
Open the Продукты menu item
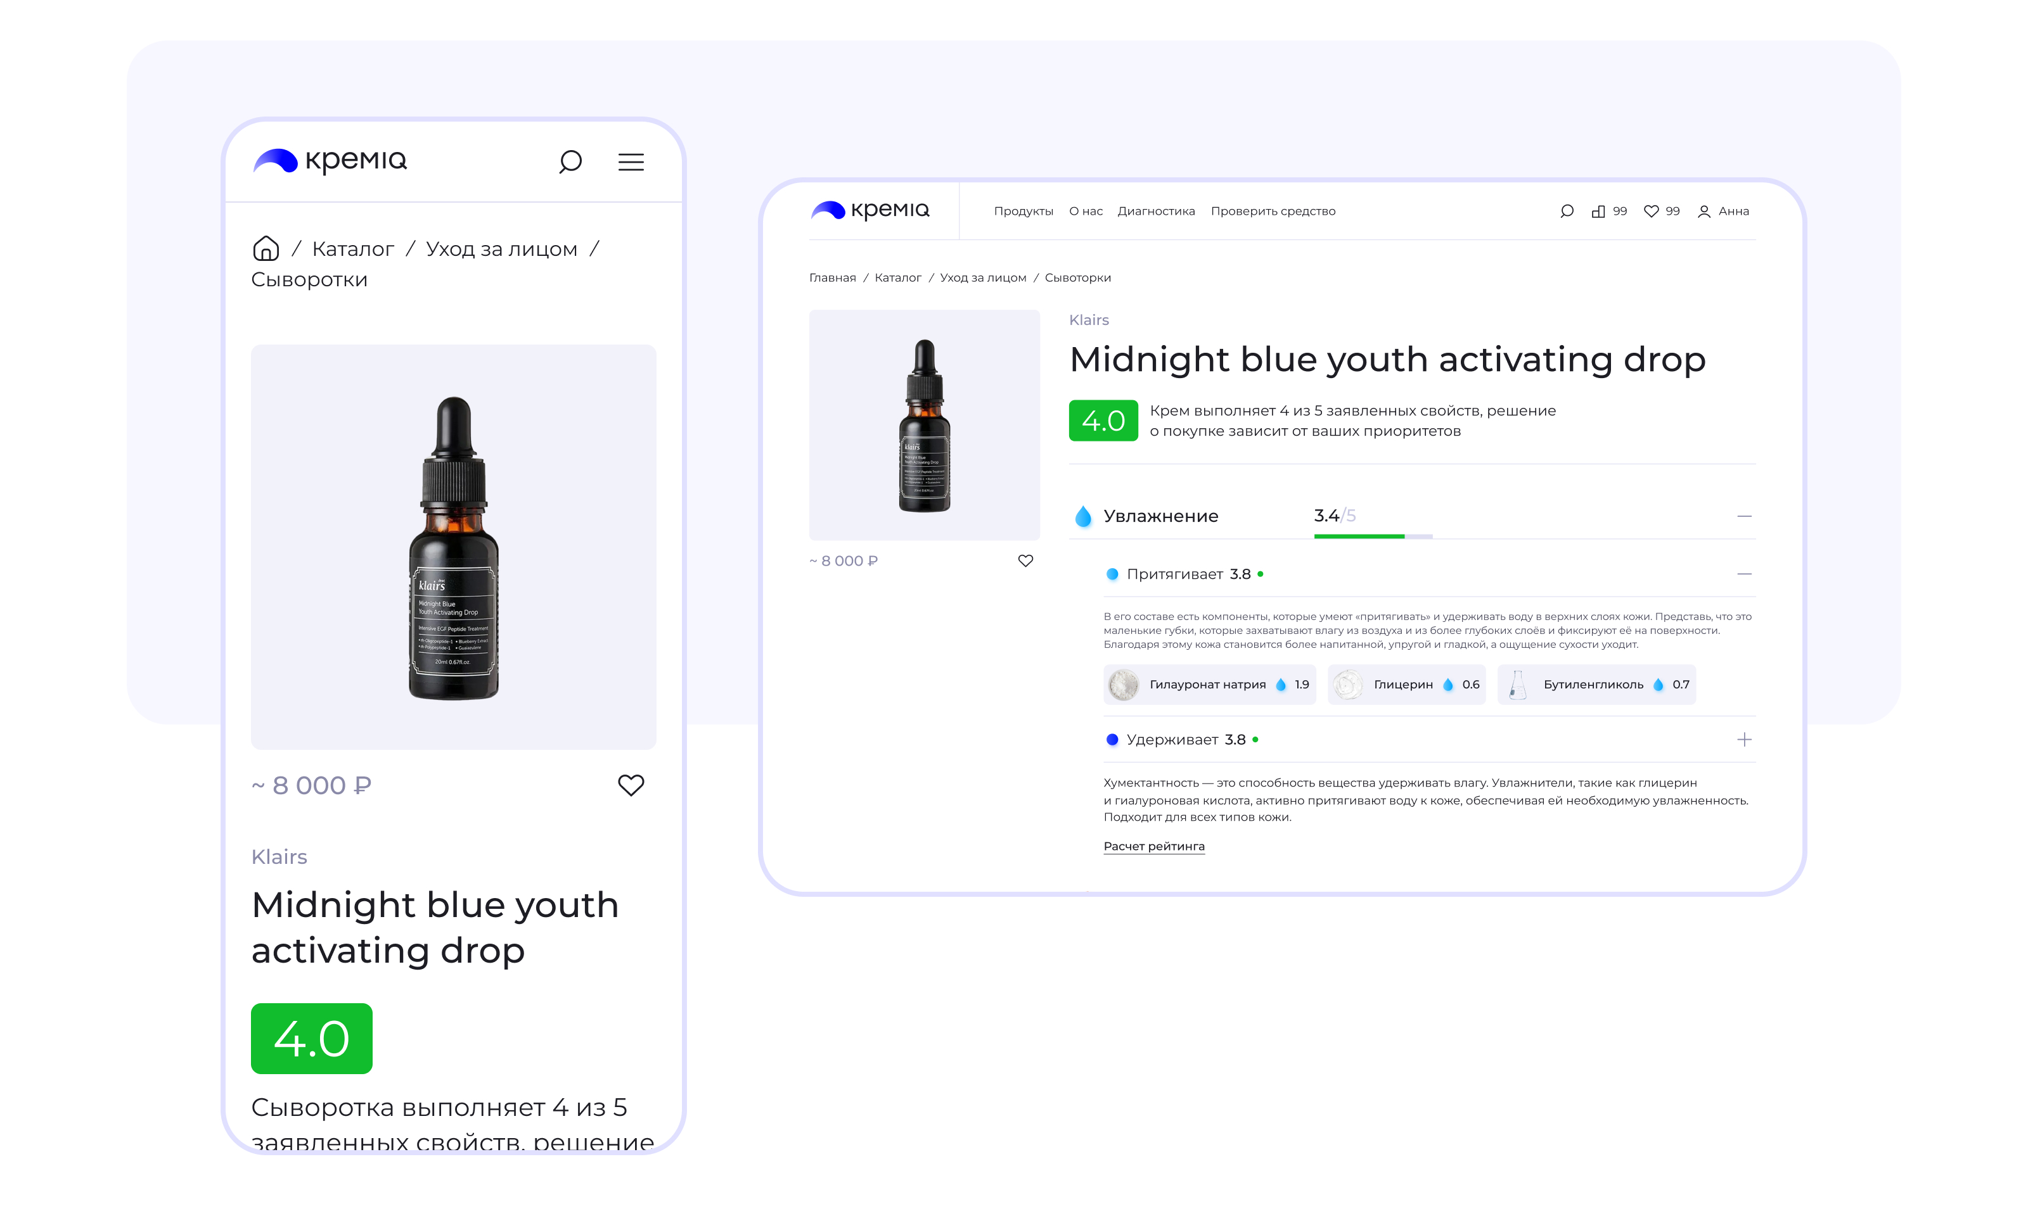[x=1023, y=212]
